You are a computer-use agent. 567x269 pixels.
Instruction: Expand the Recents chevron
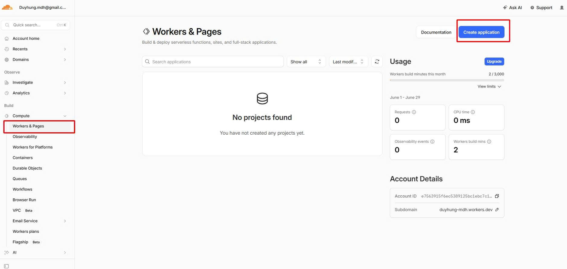tap(65, 49)
